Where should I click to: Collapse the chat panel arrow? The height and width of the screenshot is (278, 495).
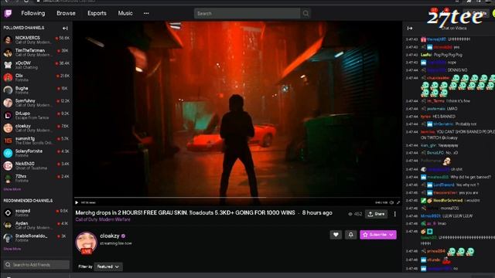410,29
